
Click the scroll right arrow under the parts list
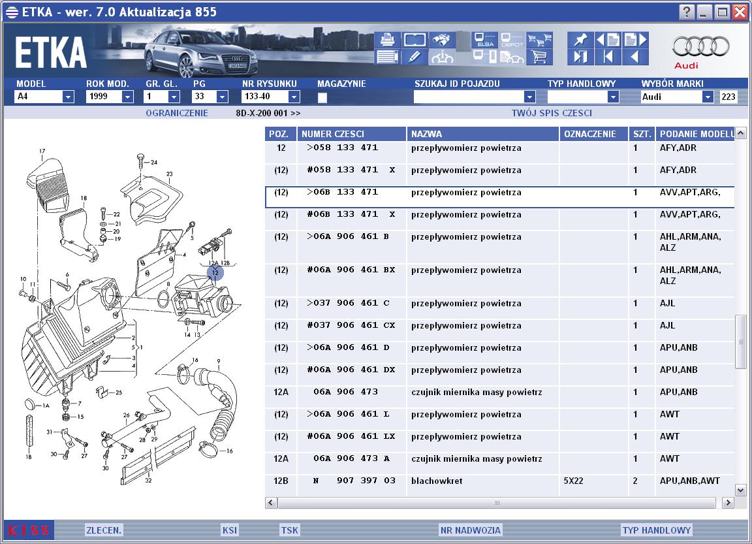728,503
